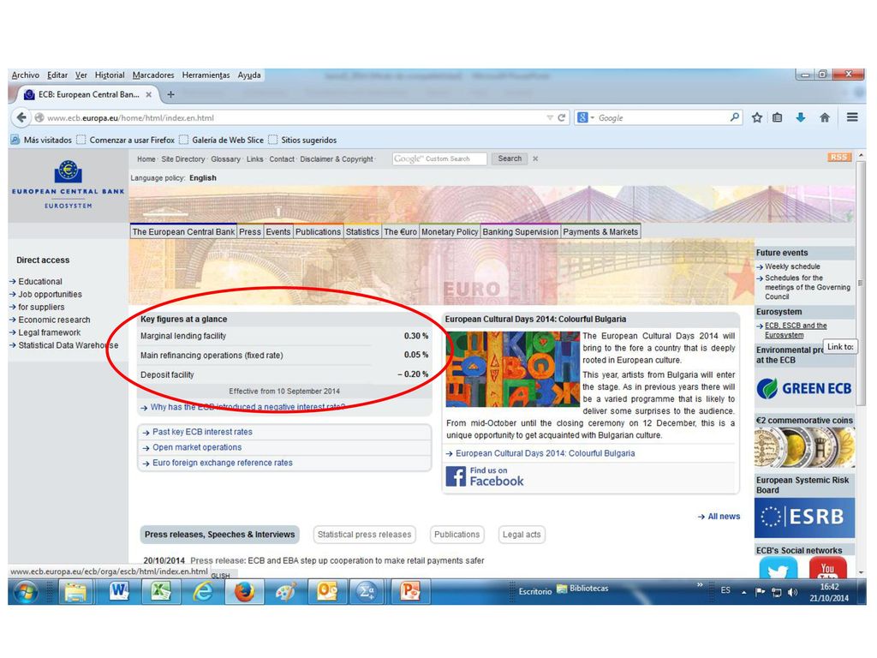Open the search engine selector dropdown
This screenshot has height=658, width=877.
click(x=585, y=117)
